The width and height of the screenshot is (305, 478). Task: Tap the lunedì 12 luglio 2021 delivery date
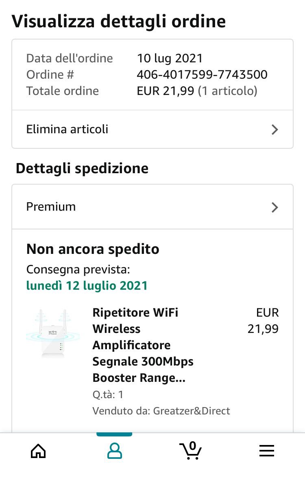click(87, 286)
